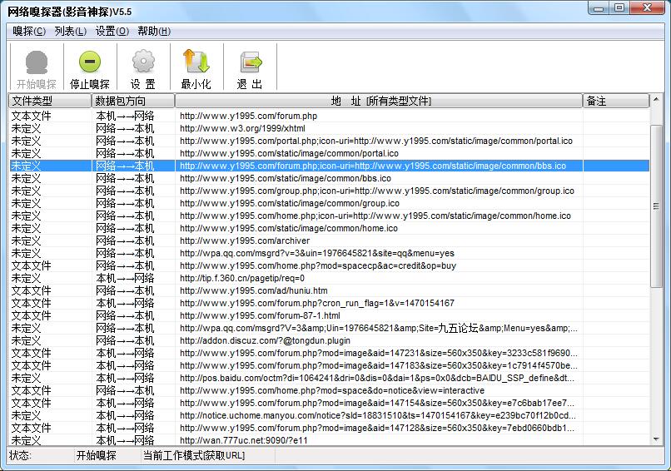Open the 嗅探(C) menu
671x471 pixels.
(x=29, y=31)
